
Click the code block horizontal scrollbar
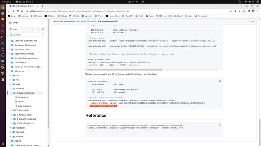(x=124, y=69)
